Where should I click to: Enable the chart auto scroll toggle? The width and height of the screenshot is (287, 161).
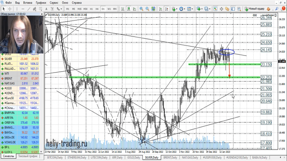pyautogui.click(x=160, y=9)
